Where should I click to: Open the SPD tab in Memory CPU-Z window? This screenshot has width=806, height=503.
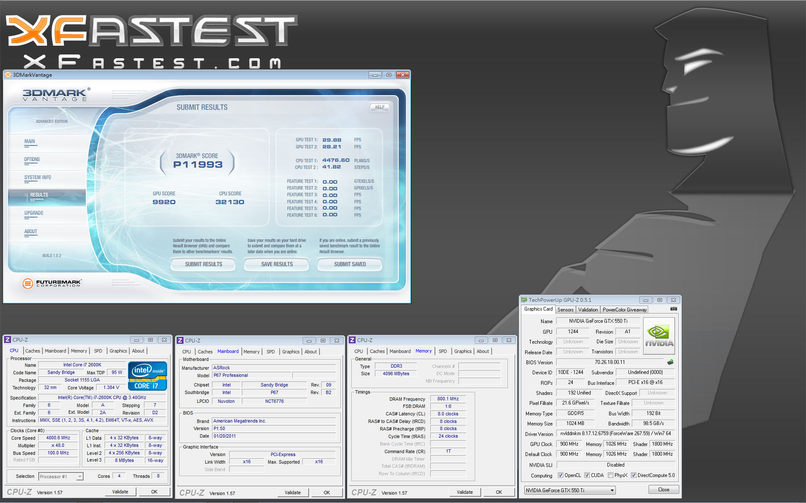click(x=442, y=351)
